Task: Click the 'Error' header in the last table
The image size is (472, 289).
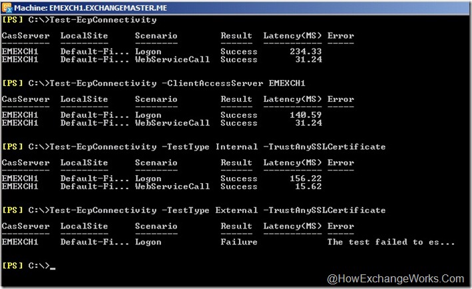Action: click(x=340, y=226)
